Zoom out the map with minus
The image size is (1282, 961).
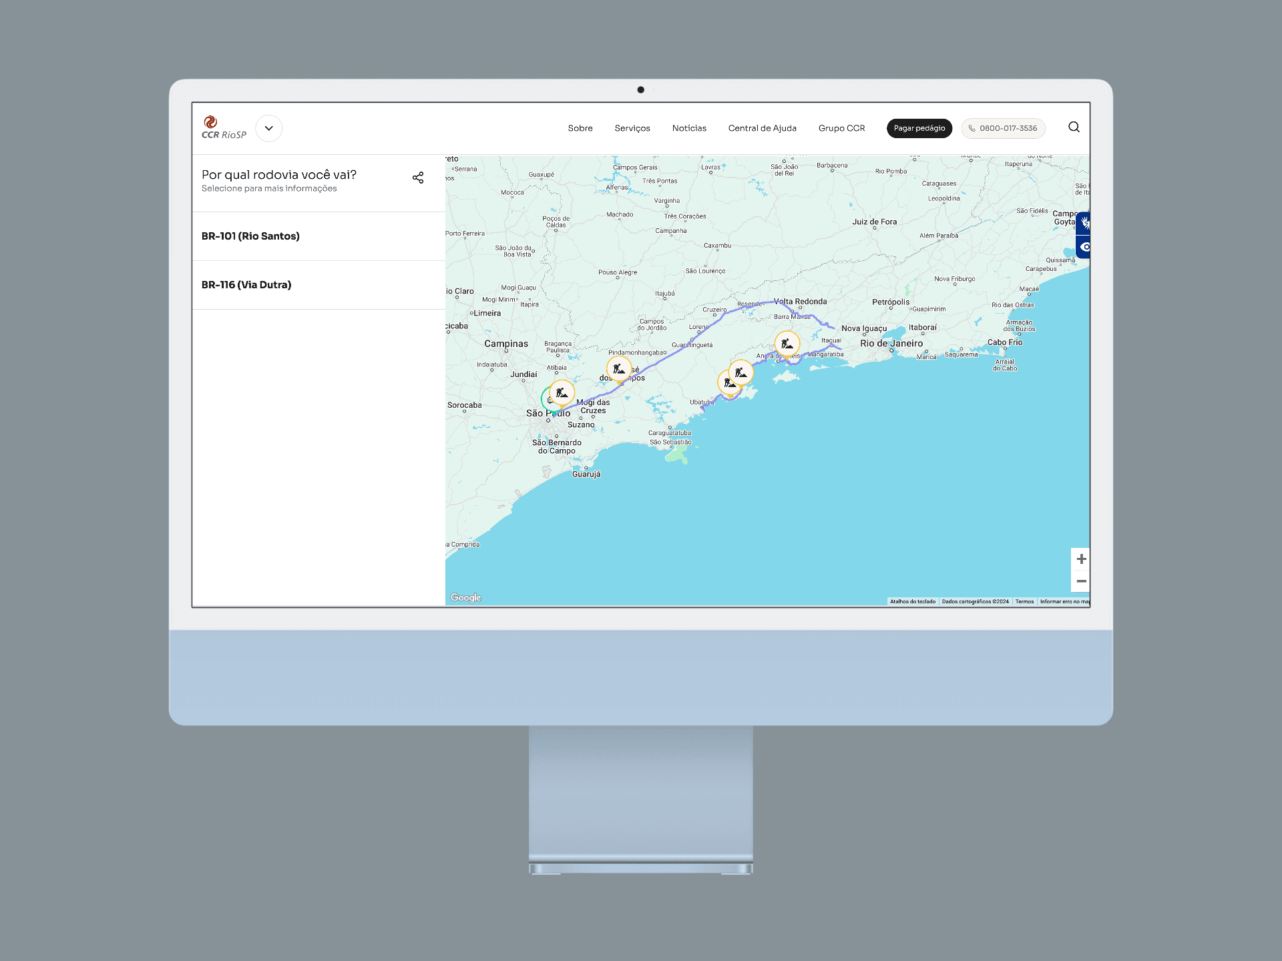1081,581
